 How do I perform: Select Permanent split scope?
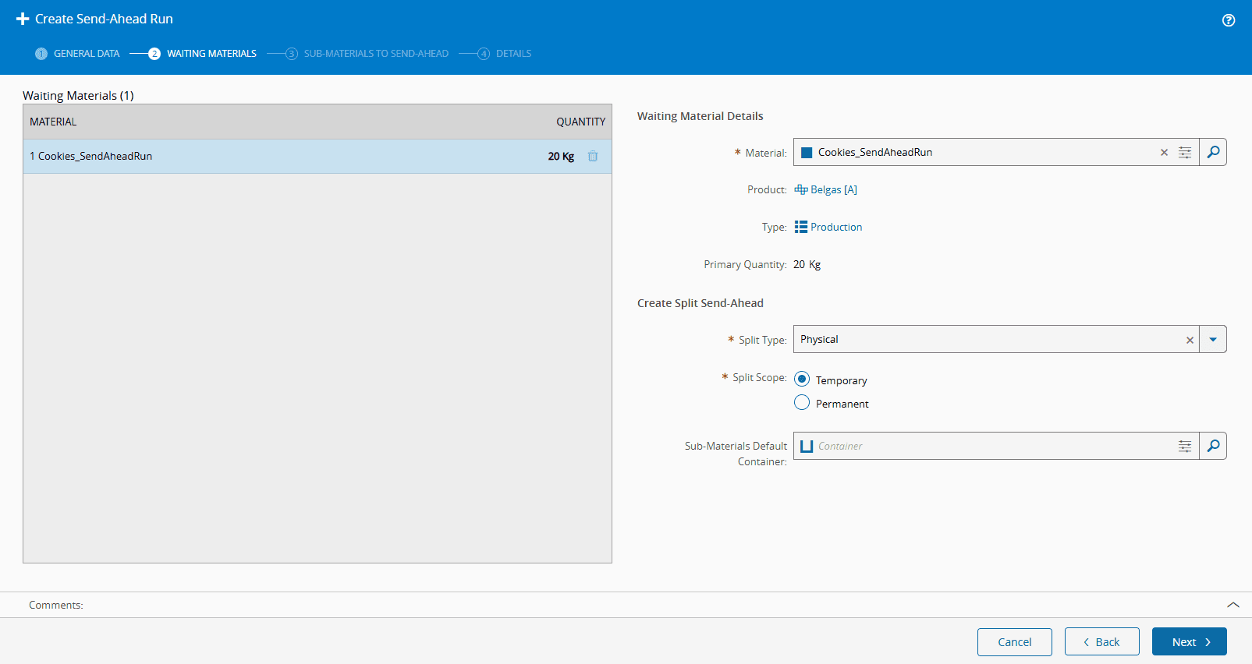coord(802,403)
